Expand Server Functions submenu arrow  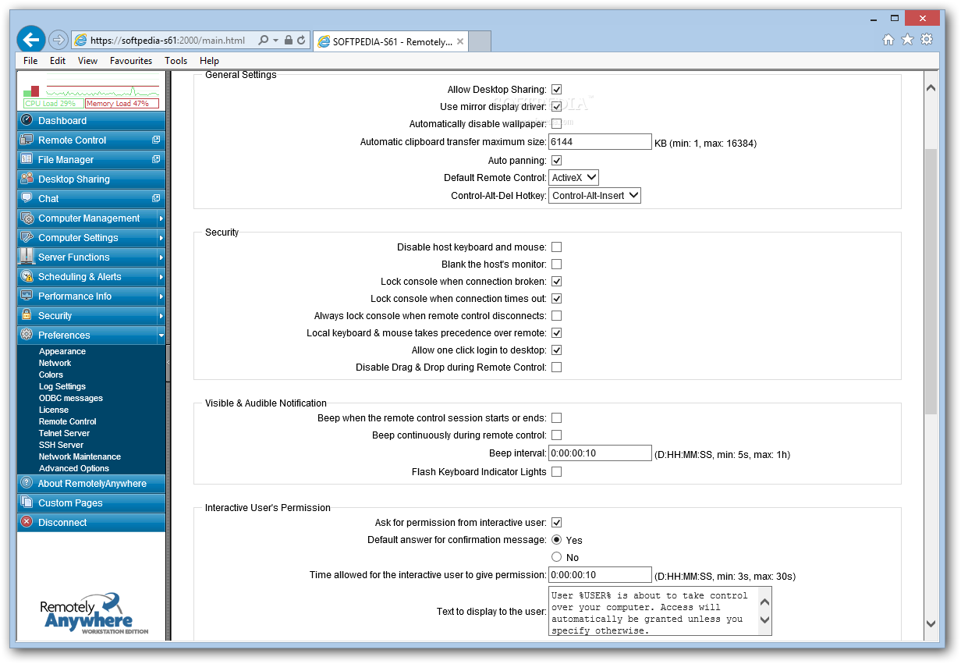point(161,257)
